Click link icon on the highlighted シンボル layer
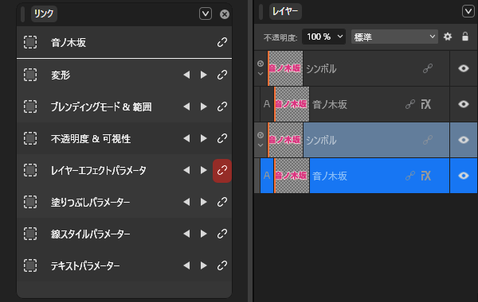 [428, 140]
